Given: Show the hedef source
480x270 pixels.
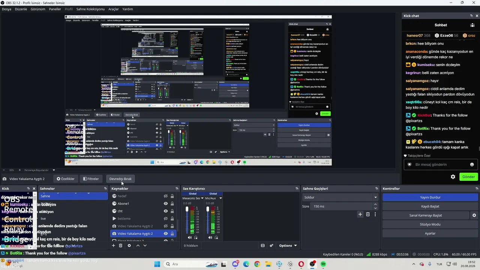Looking at the screenshot, I should click(x=165, y=196).
